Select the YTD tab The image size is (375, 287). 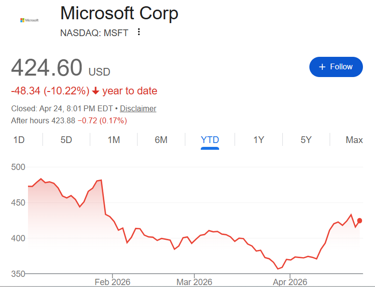pos(210,140)
